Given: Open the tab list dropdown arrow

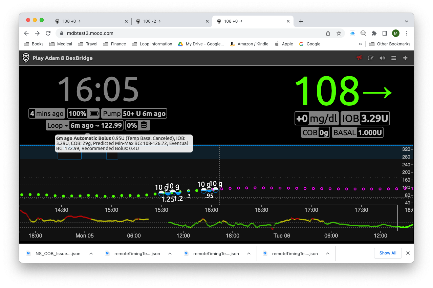Looking at the screenshot, I should coord(406,21).
